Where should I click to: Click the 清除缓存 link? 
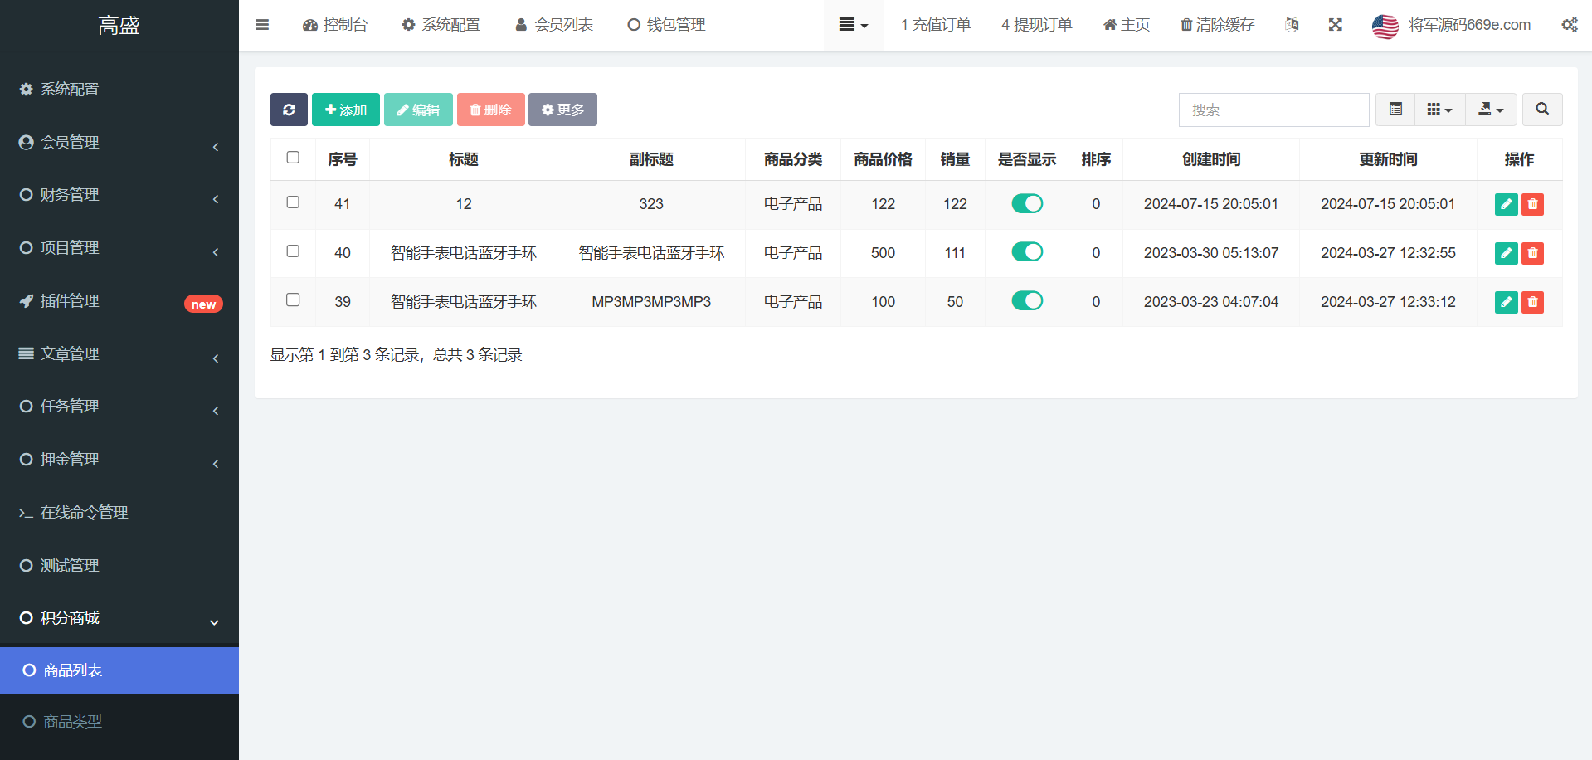pos(1217,25)
